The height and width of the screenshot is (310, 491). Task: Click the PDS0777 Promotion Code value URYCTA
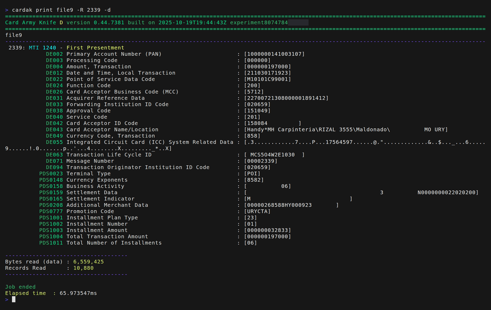tap(257, 211)
